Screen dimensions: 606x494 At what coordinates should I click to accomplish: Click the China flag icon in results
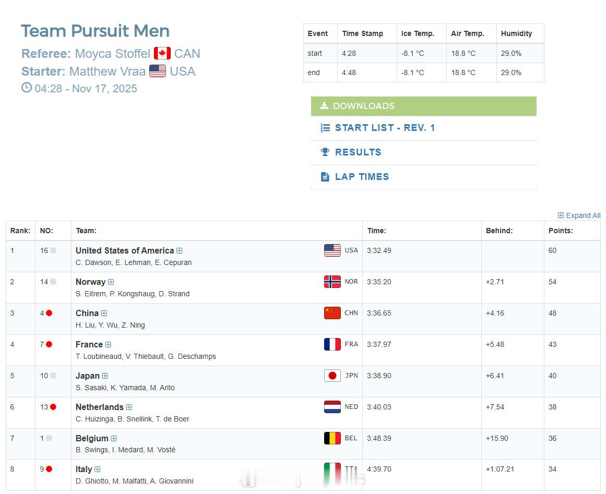pos(332,313)
